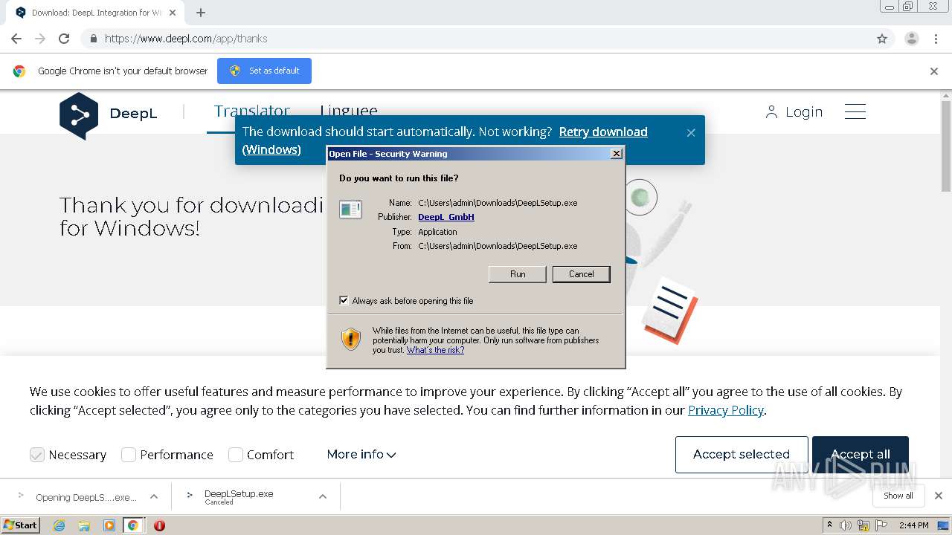Expand options for Opening DeepLSetup download
This screenshot has width=952, height=535.
154,496
